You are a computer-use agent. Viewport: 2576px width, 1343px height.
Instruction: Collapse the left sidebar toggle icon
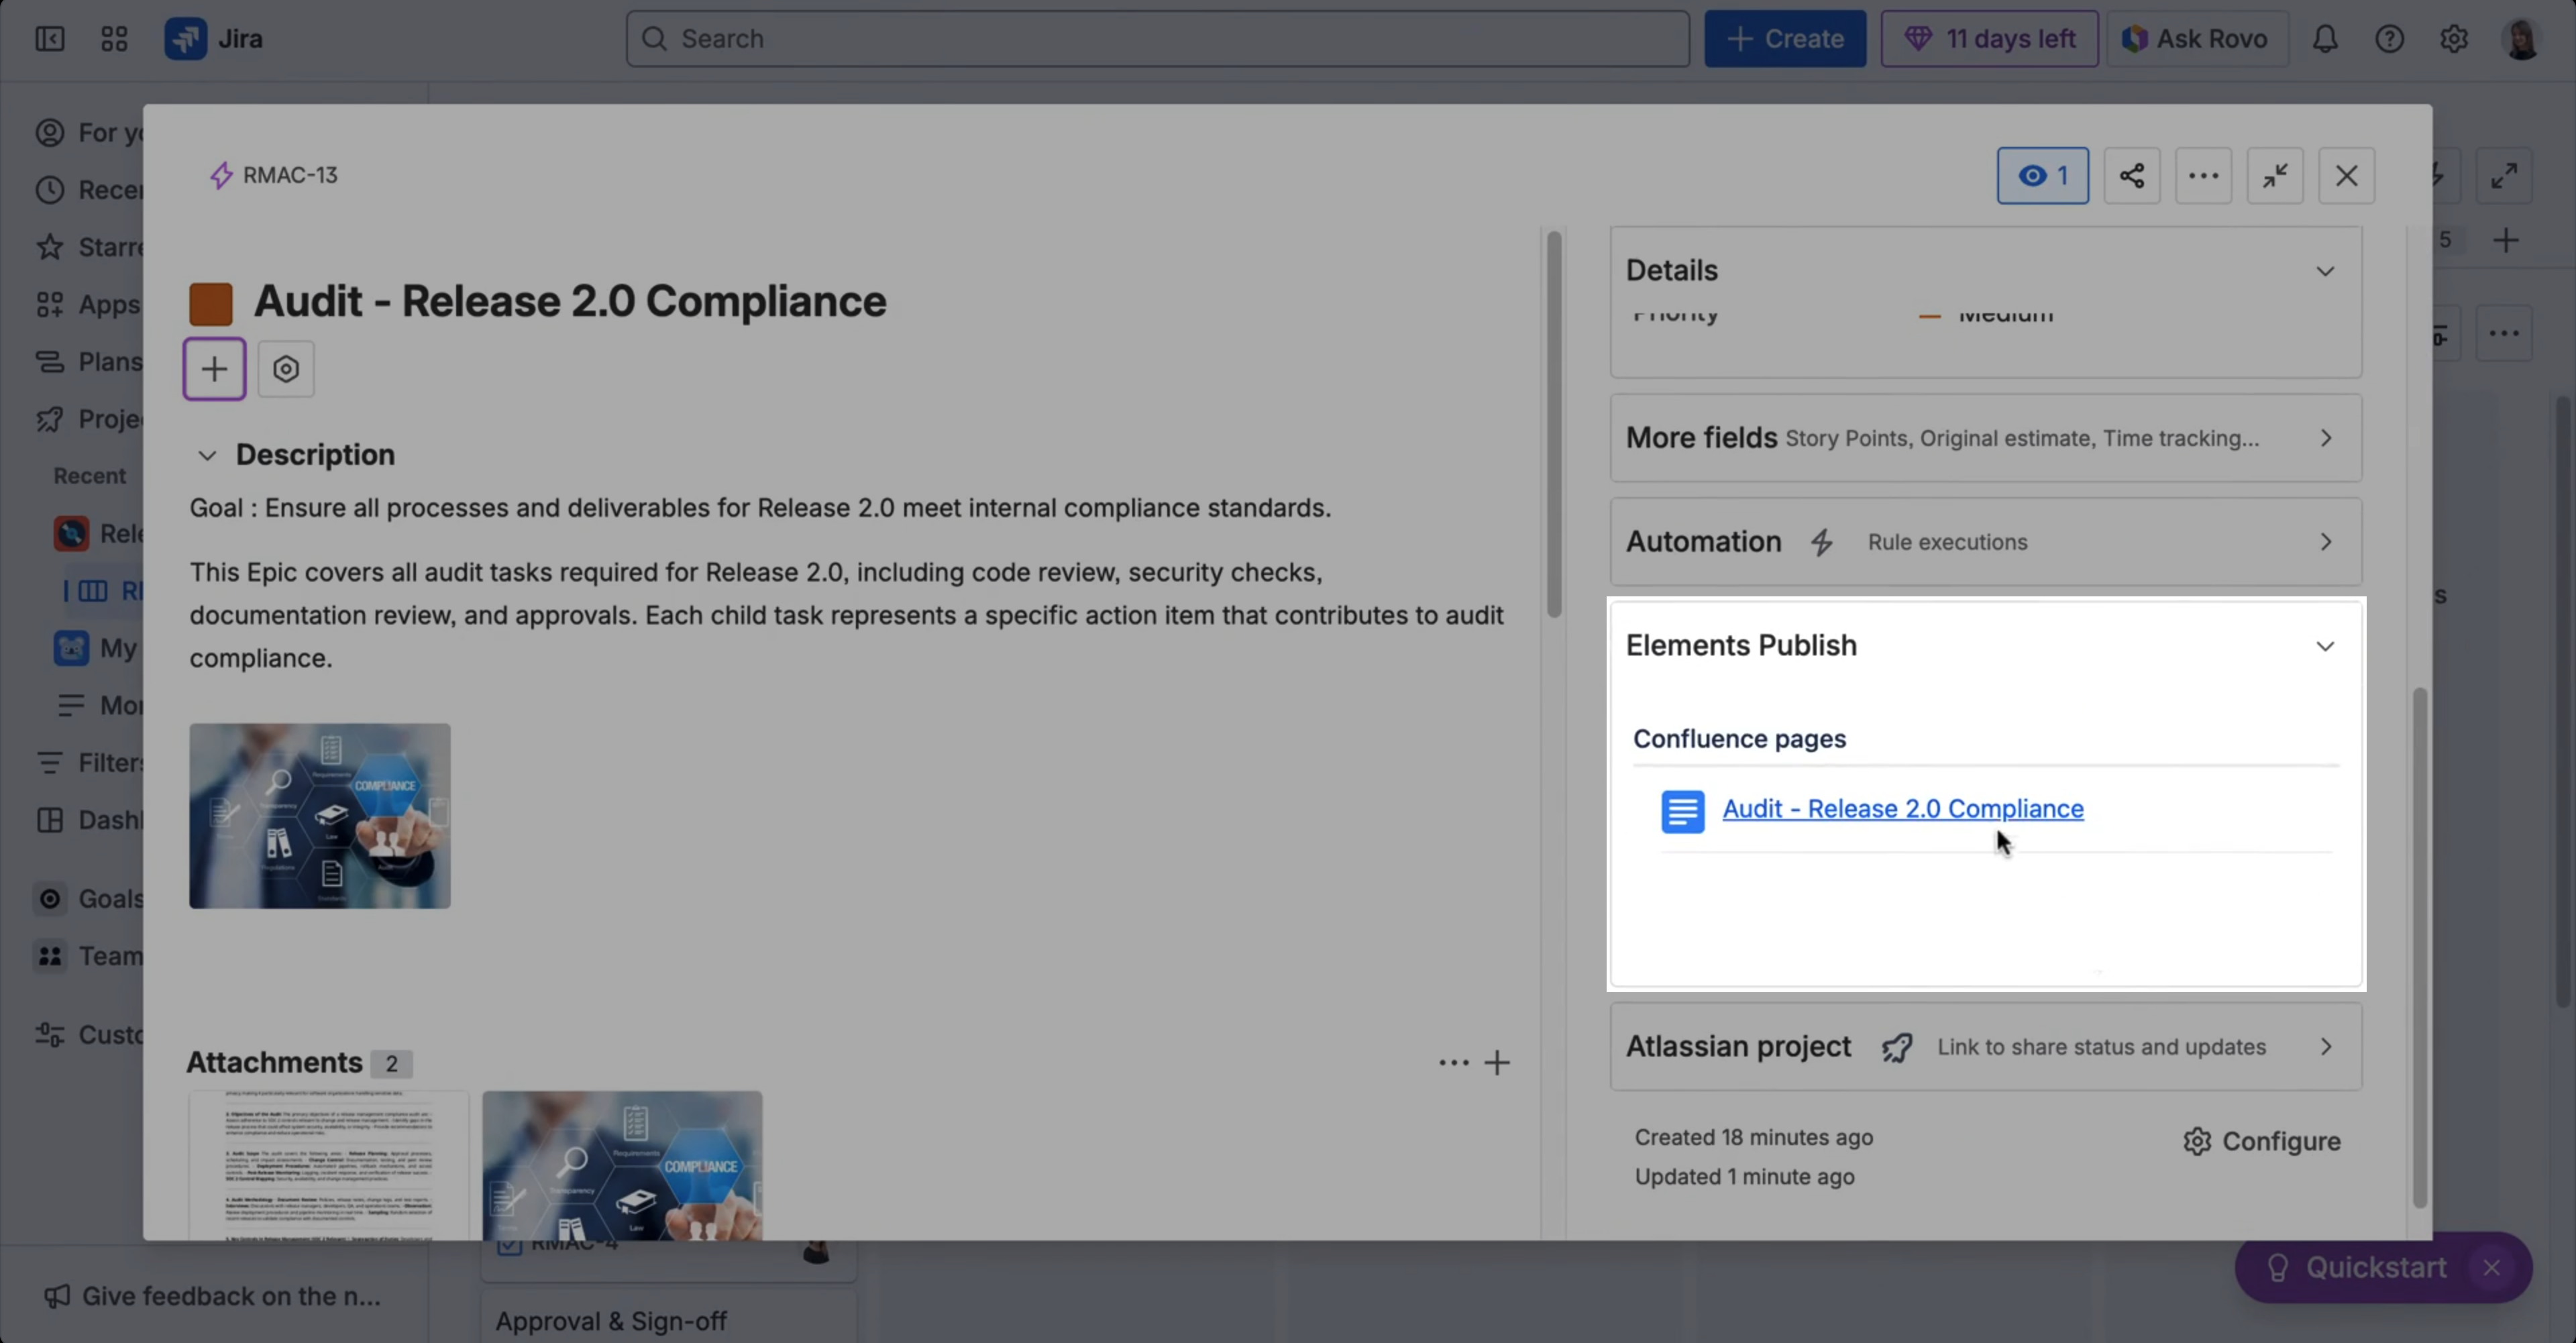point(50,39)
